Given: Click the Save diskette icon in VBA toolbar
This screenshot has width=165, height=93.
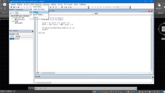Looking at the screenshot, I should (x=18, y=7).
